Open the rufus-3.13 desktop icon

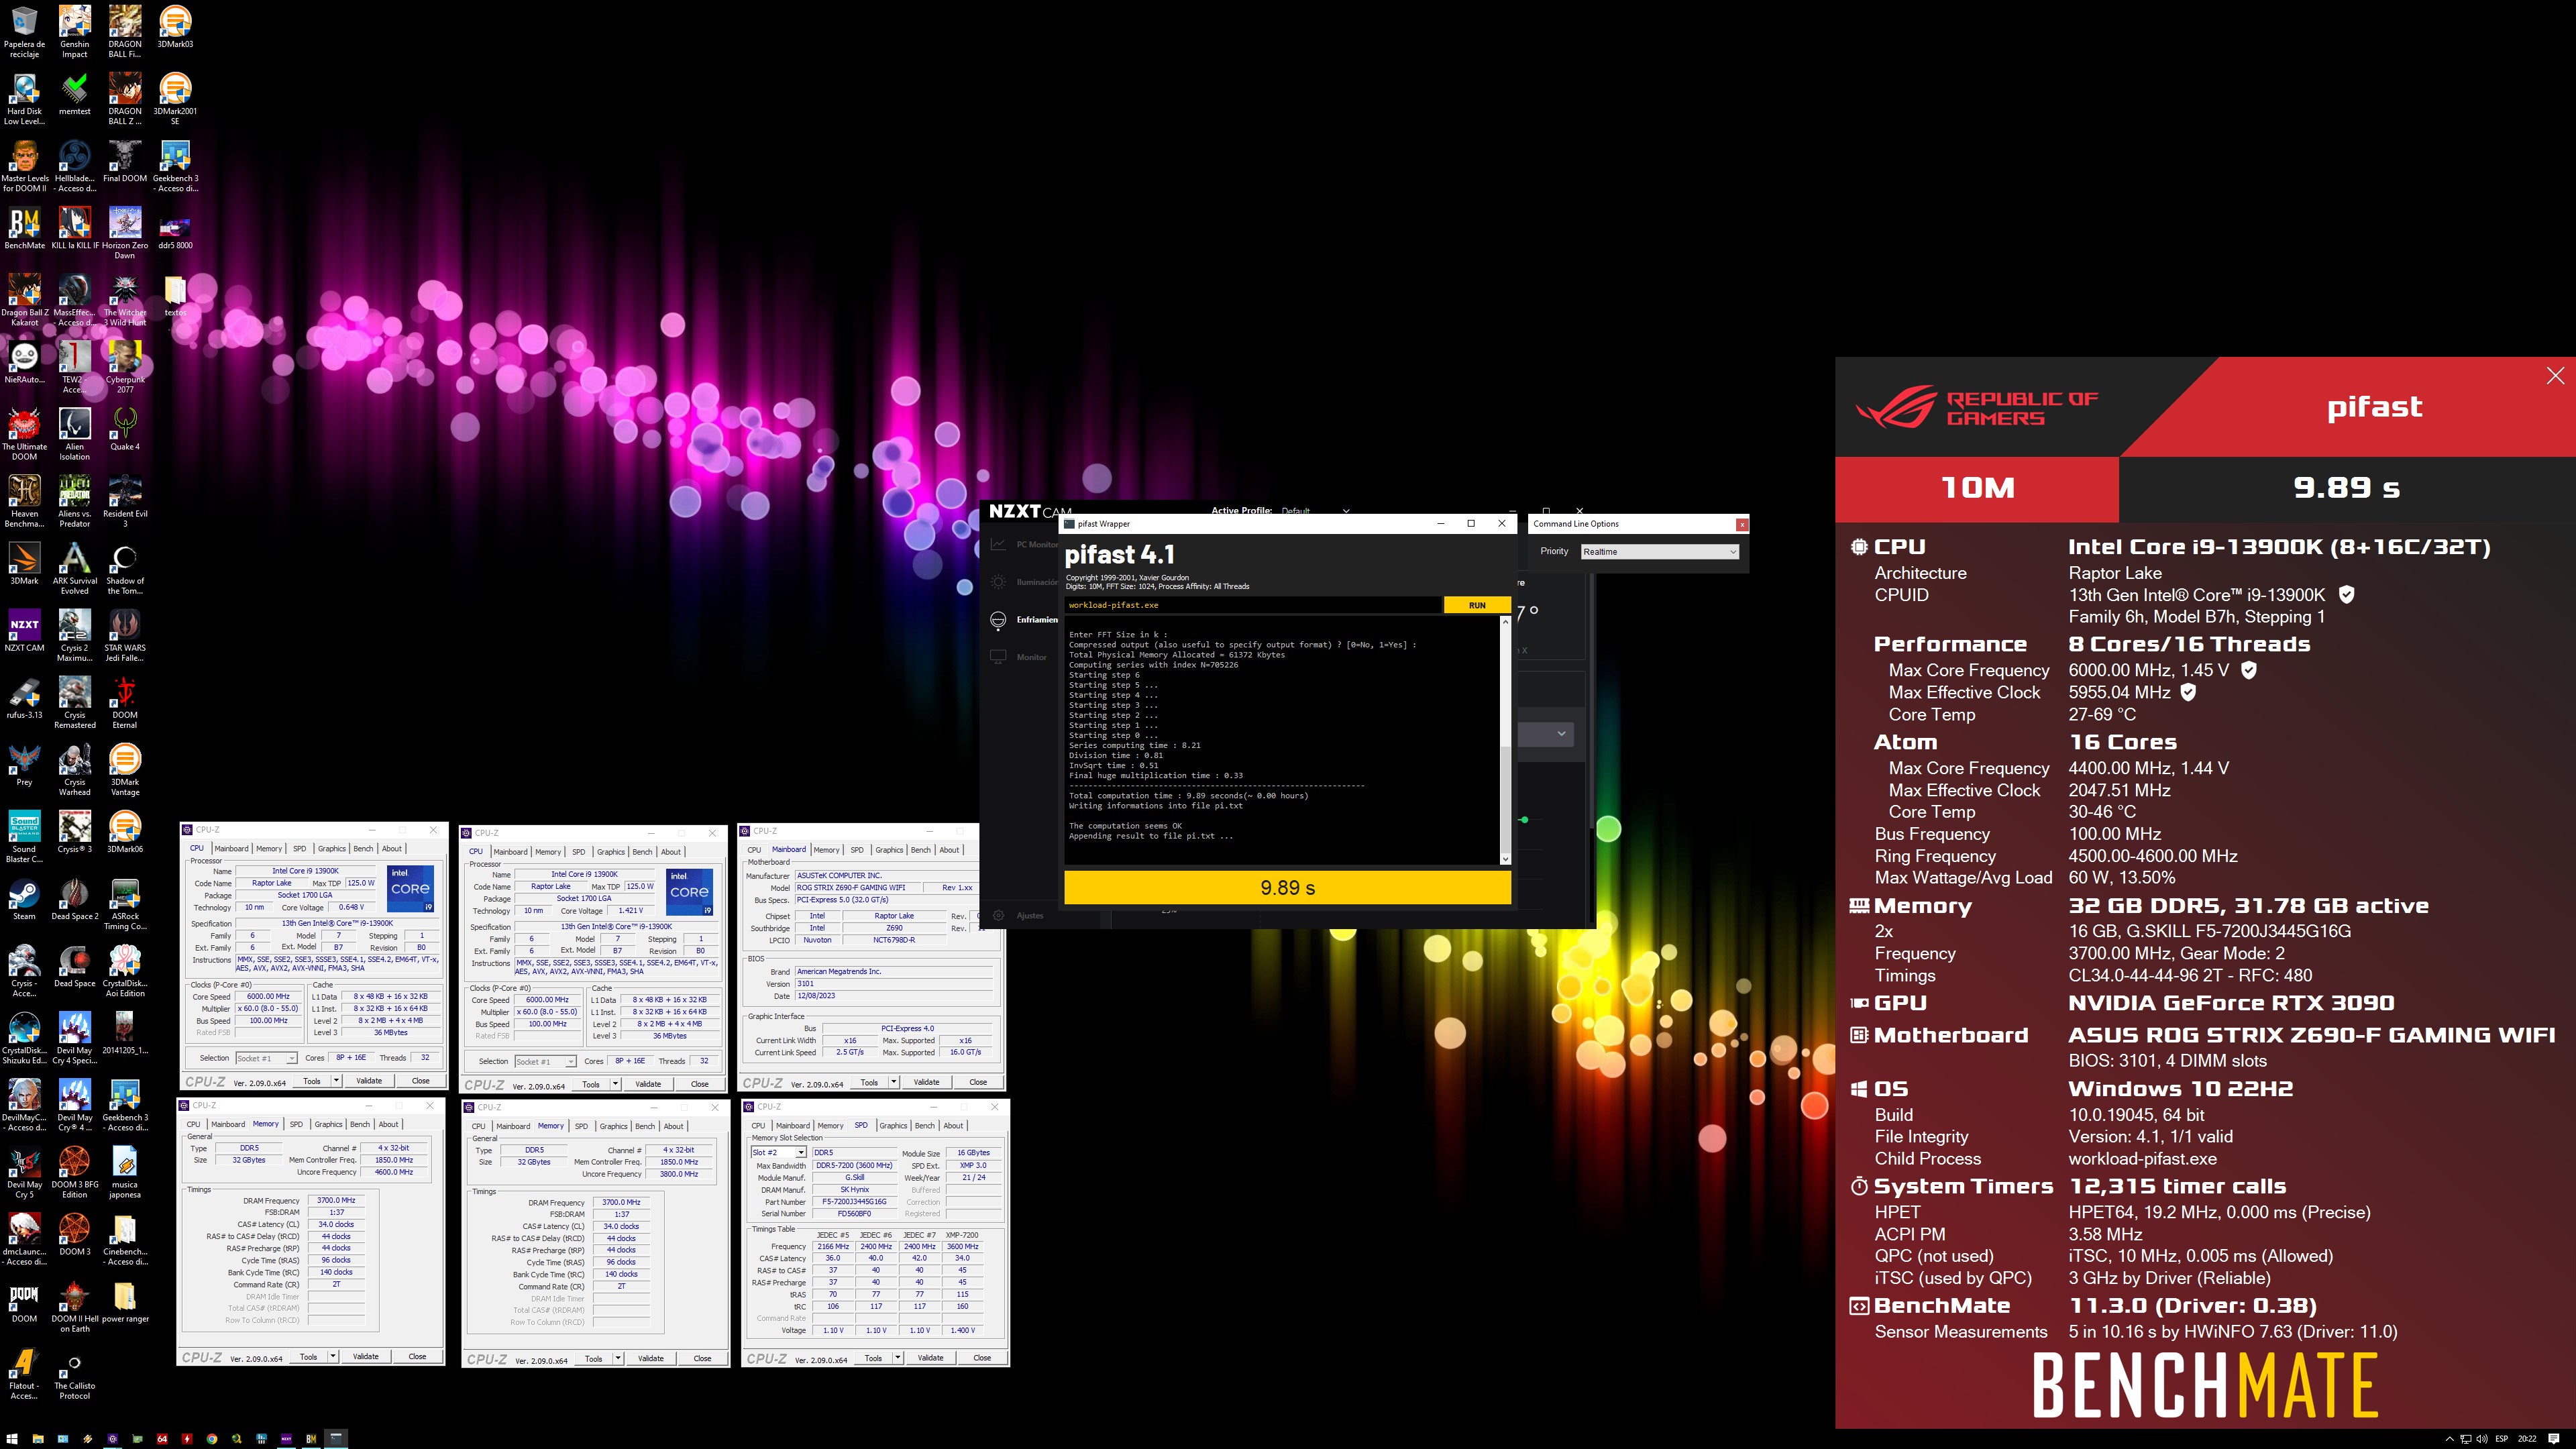coord(24,698)
